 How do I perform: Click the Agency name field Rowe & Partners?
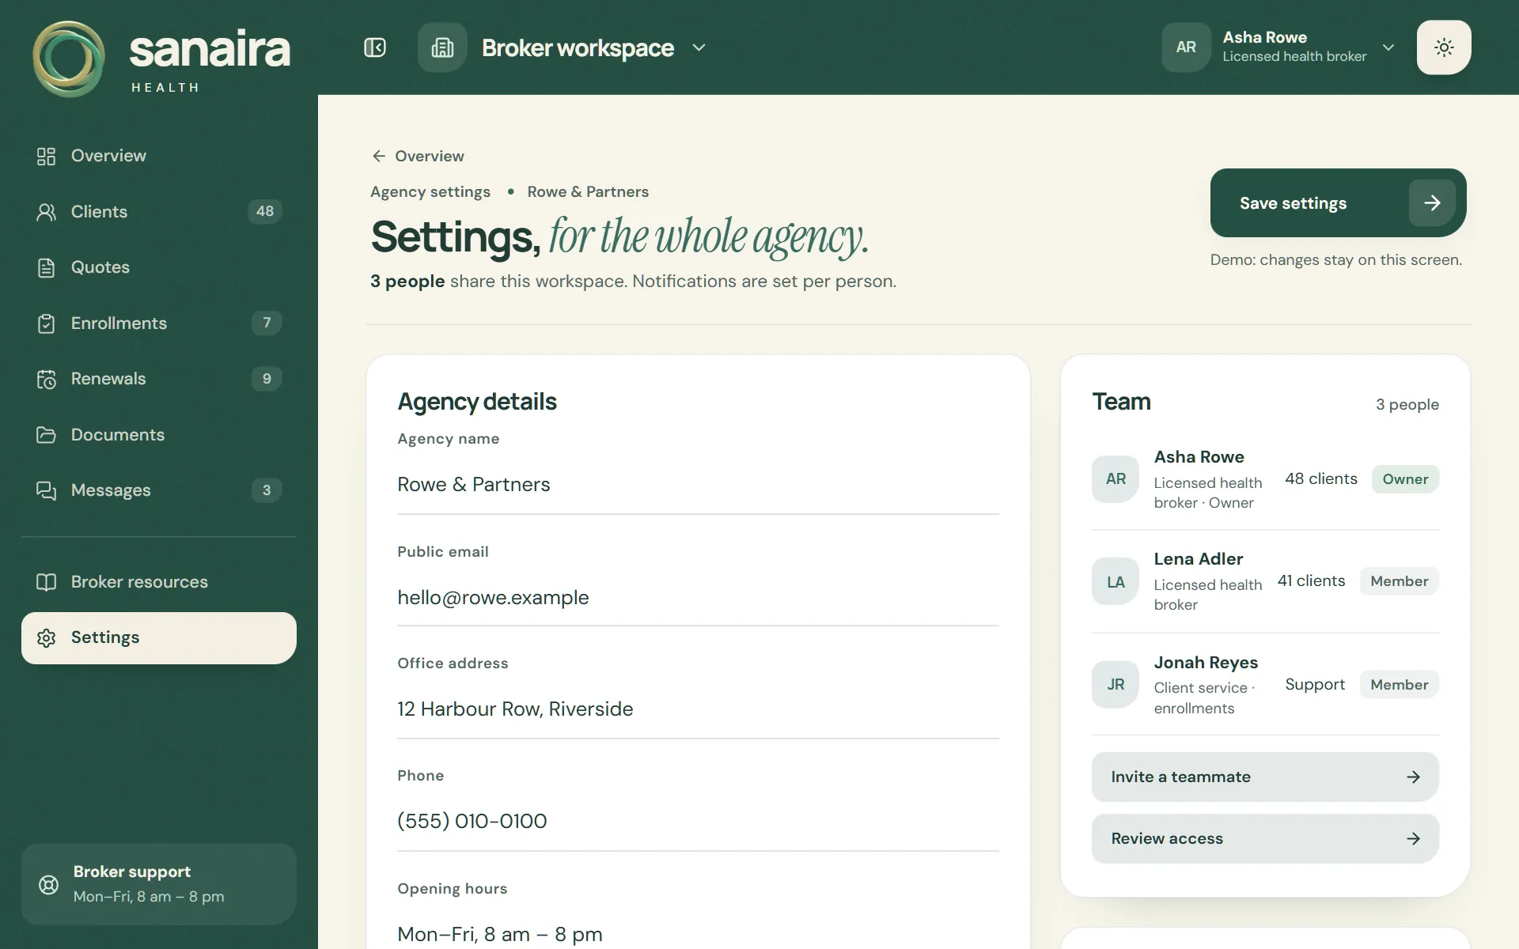(698, 485)
